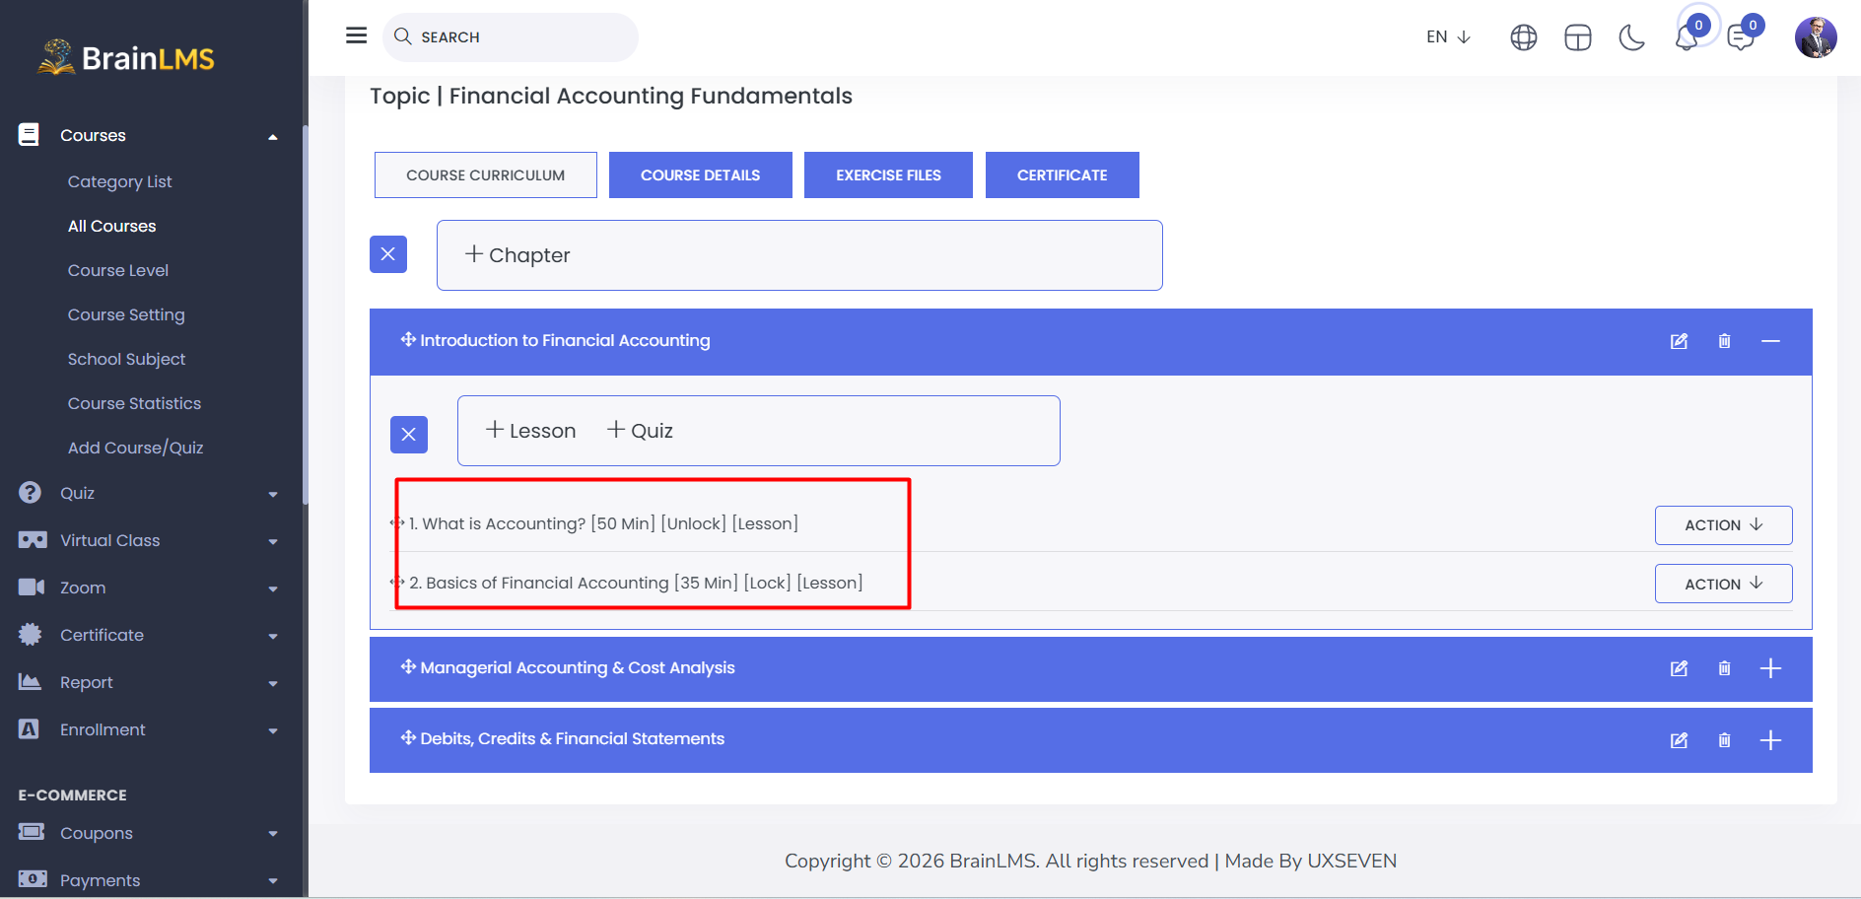Click the Virtual Class headset icon

pos(32,540)
